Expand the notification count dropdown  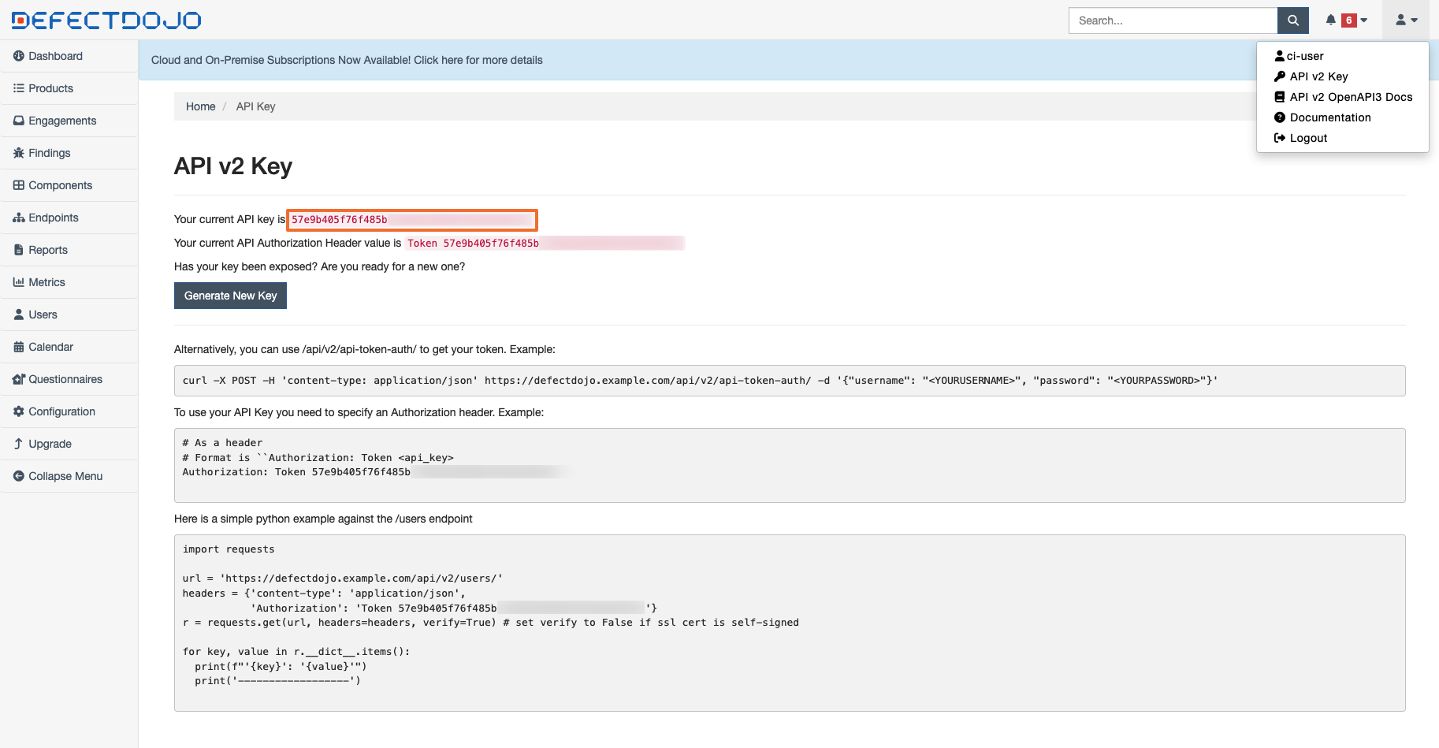(x=1363, y=20)
